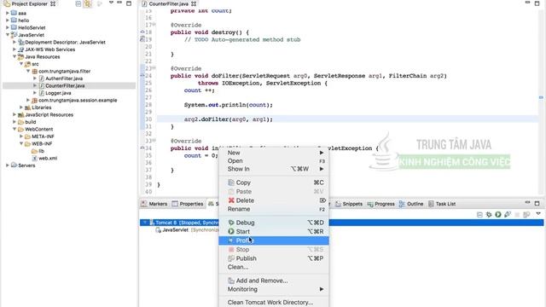Start server in debug mode icon, Servers toolbar

click(x=489, y=214)
